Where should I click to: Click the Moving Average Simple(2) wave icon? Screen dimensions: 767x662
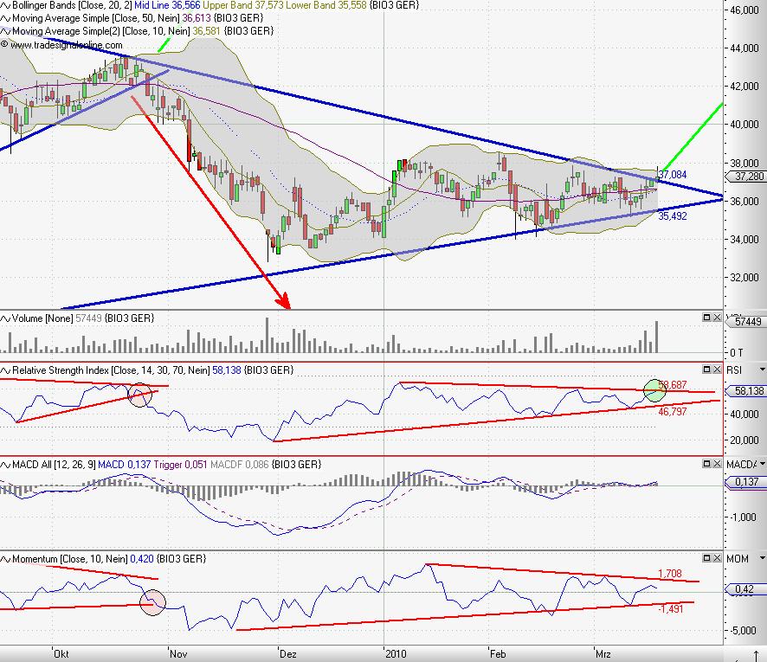6,31
